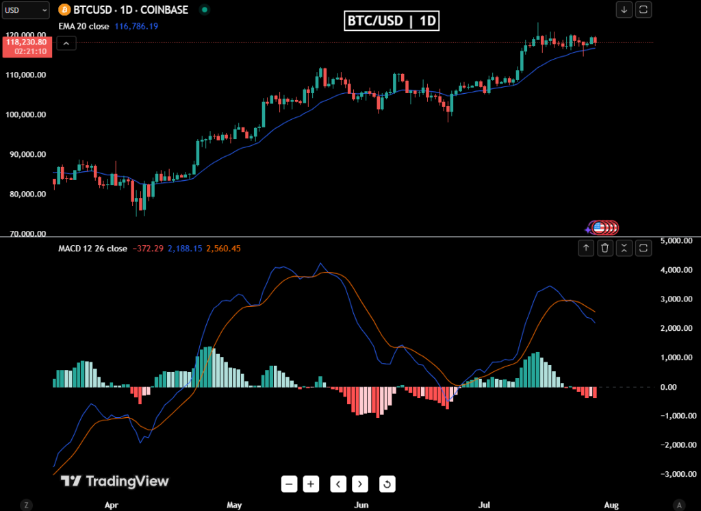Open the TradingView logo link
The height and width of the screenshot is (511, 701).
click(x=114, y=482)
